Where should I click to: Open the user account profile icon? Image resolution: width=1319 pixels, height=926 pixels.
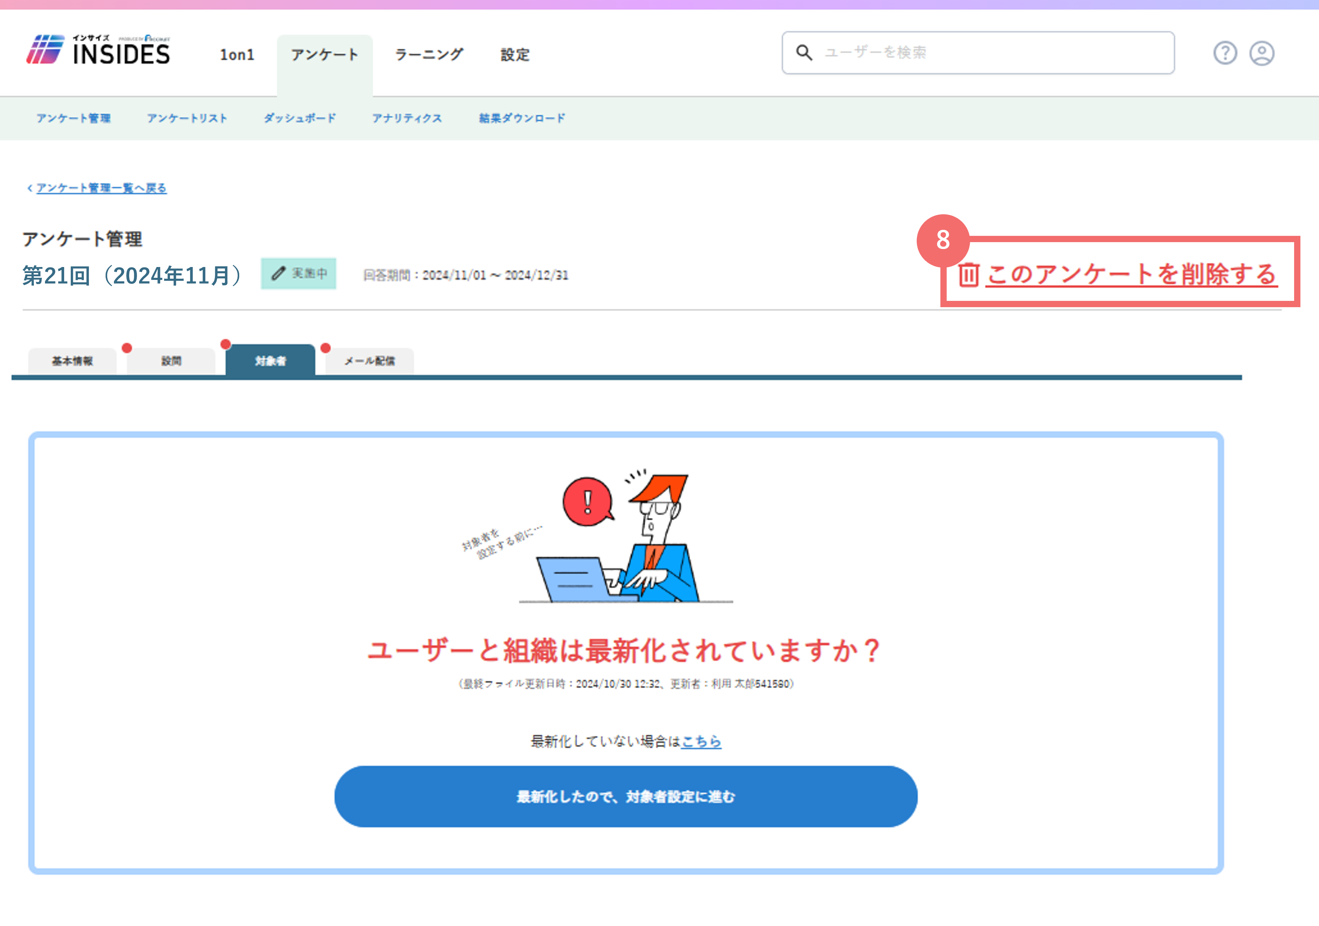1261,53
